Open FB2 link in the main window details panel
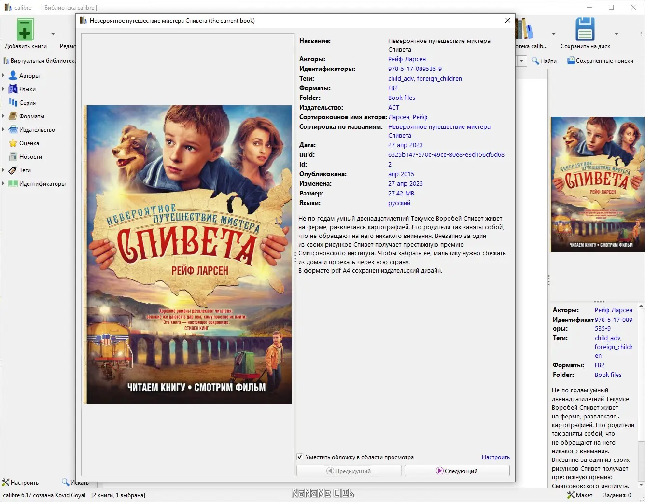 (x=600, y=365)
